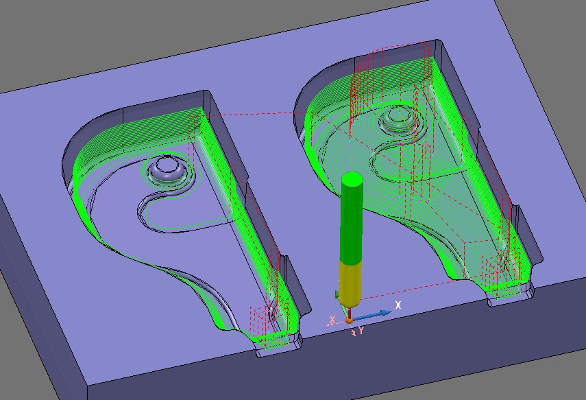Select the blue X axis arrow
586x400 pixels.
[372, 316]
